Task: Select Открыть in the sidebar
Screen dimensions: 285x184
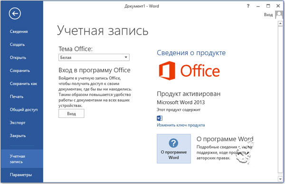Action: 18,58
